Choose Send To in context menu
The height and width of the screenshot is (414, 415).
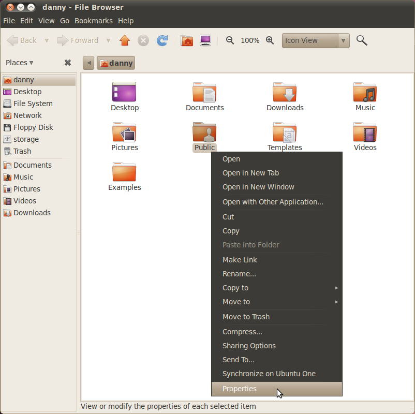click(x=277, y=360)
